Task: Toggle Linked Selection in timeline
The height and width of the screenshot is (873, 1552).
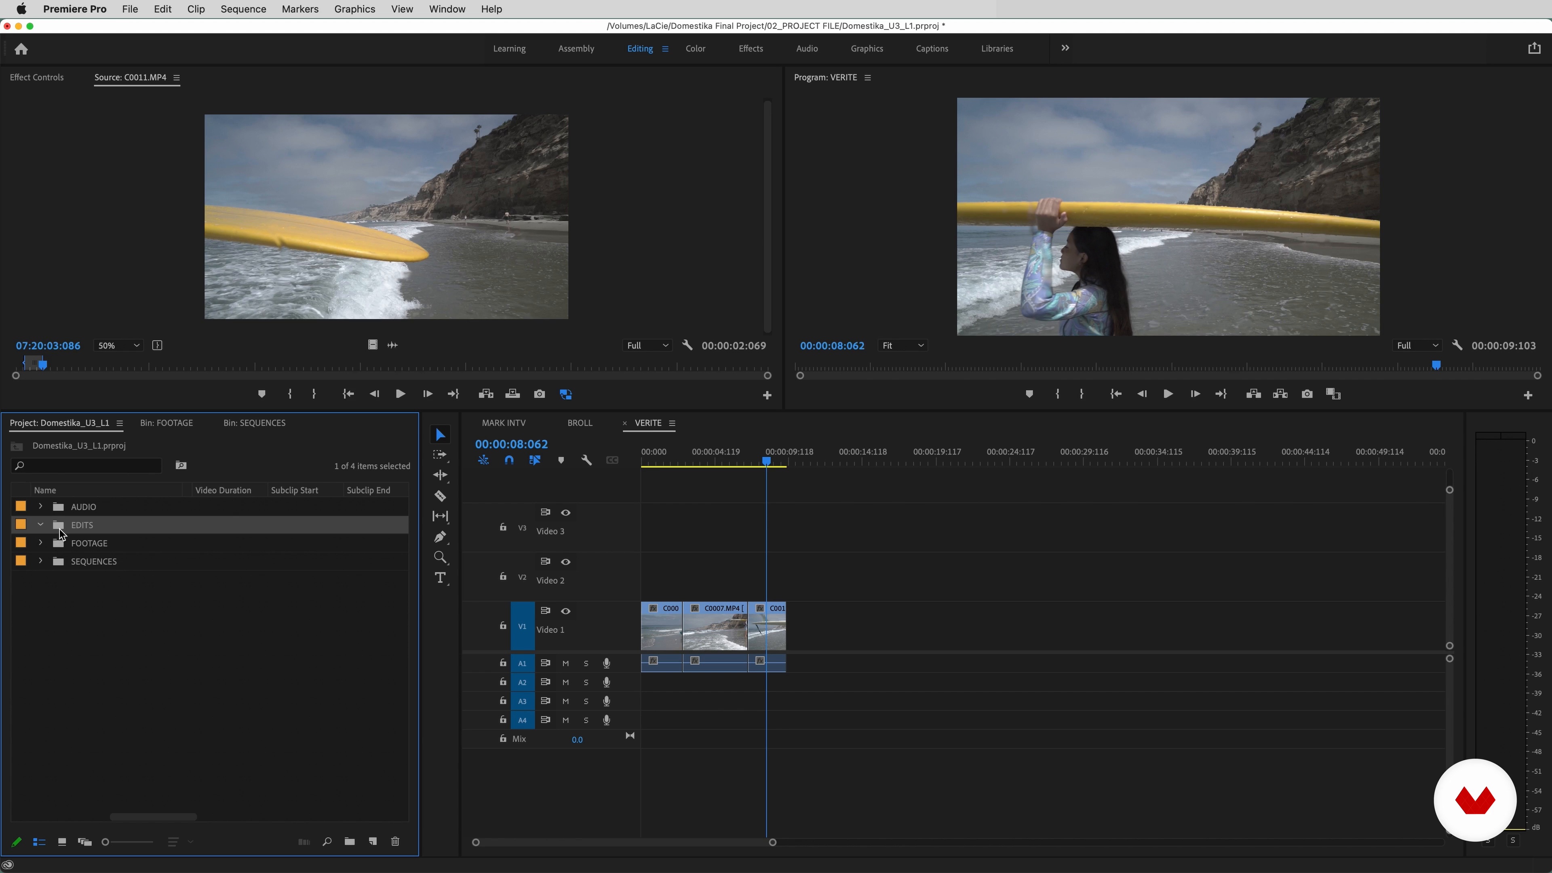Action: [534, 460]
